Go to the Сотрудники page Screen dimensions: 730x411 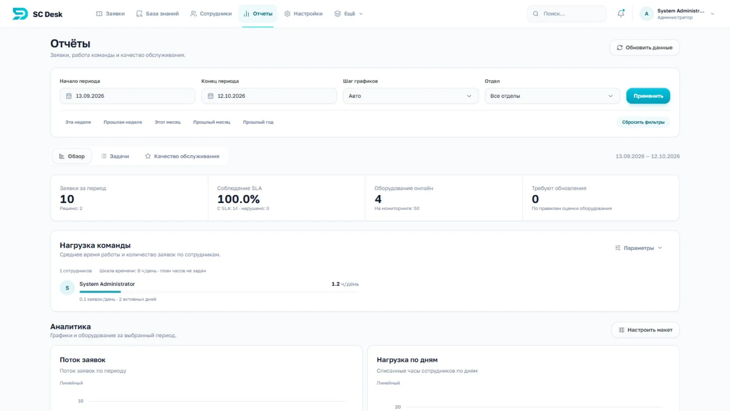(211, 14)
